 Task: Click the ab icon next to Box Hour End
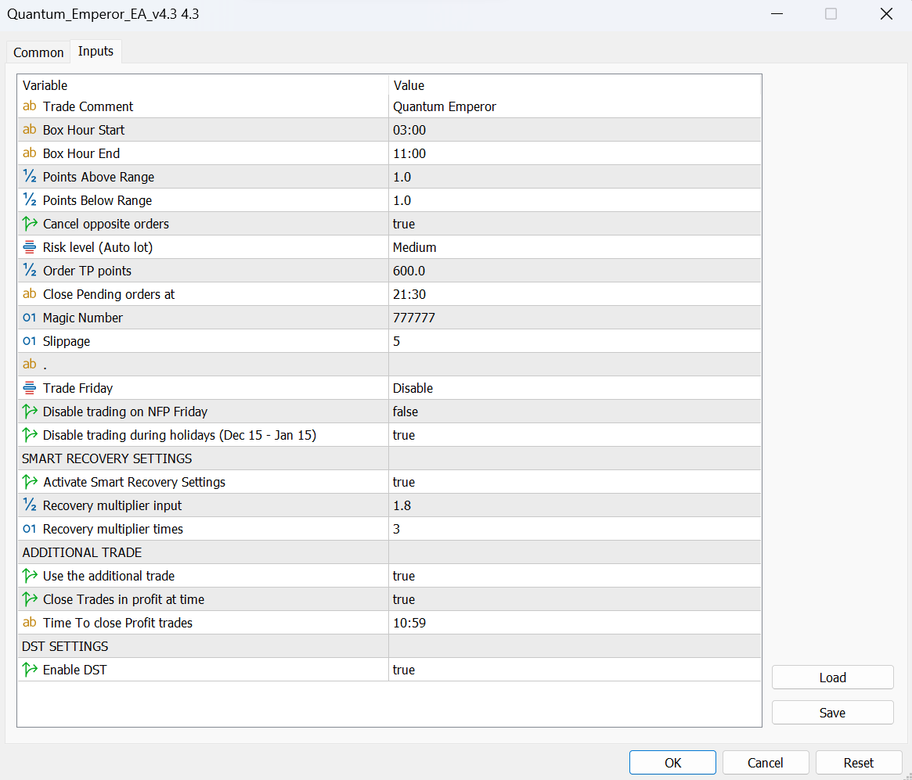[29, 153]
